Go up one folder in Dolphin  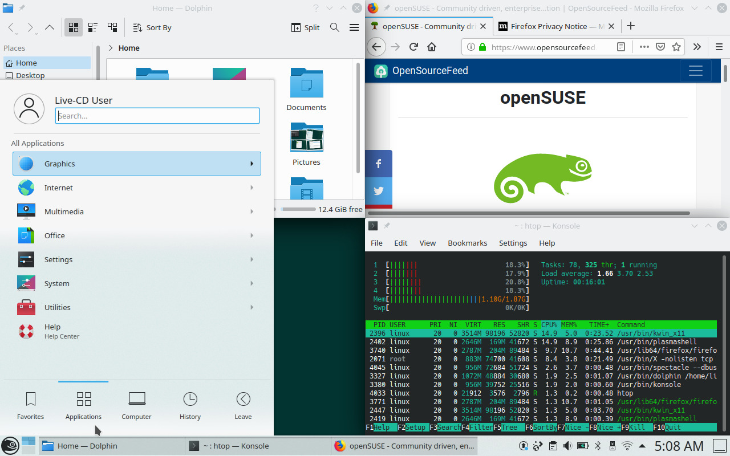tap(50, 27)
